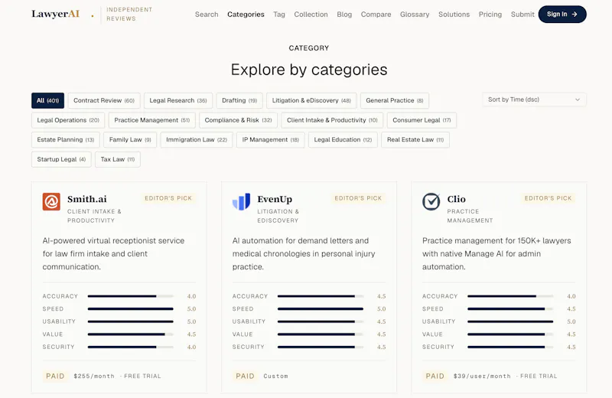Screen dimensions: 612x398
Task: Filter by Client Intake & Productivity chip
Action: coord(332,120)
